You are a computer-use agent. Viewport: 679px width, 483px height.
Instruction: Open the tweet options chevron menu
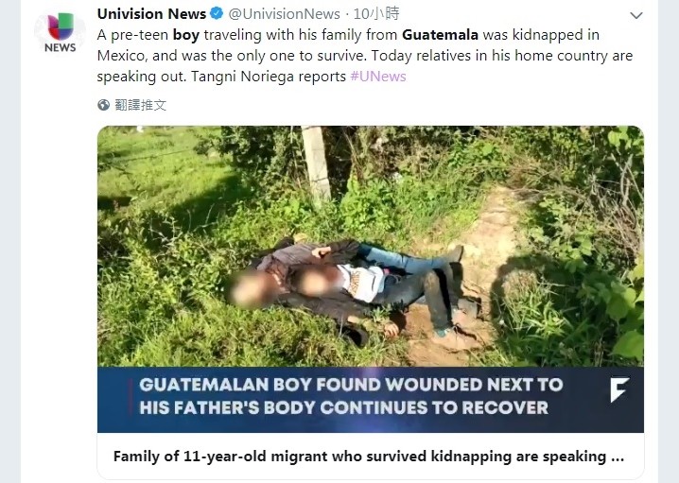(635, 15)
